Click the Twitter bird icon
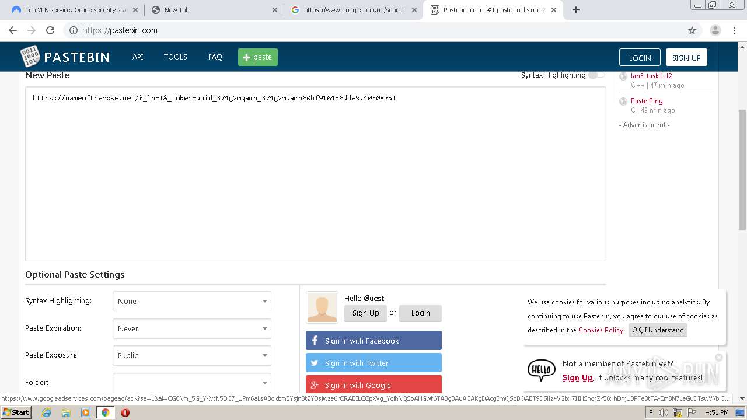The width and height of the screenshot is (747, 420). (x=315, y=363)
